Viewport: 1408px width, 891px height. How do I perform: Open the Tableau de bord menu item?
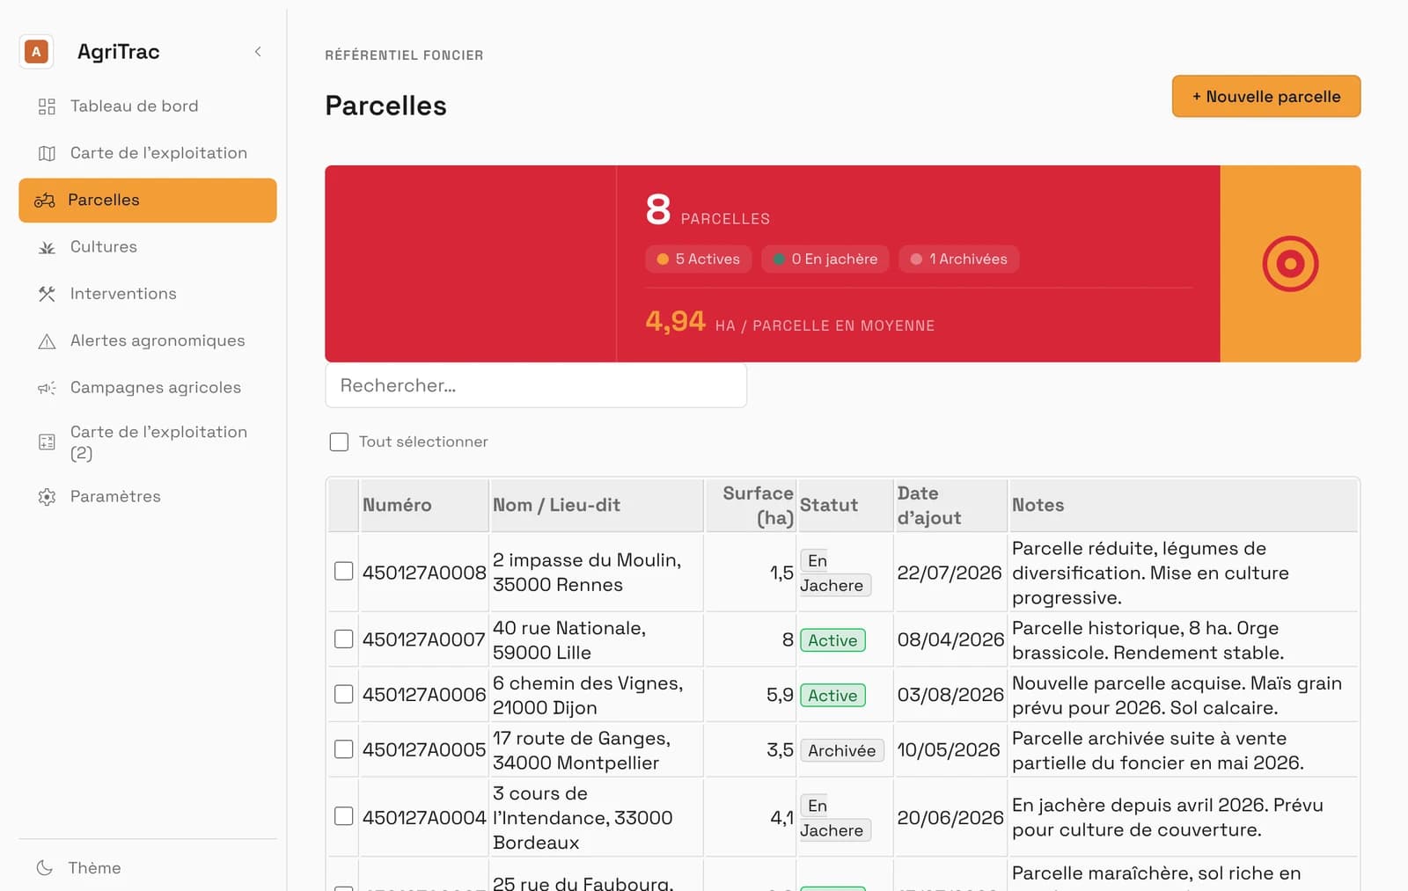click(148, 106)
